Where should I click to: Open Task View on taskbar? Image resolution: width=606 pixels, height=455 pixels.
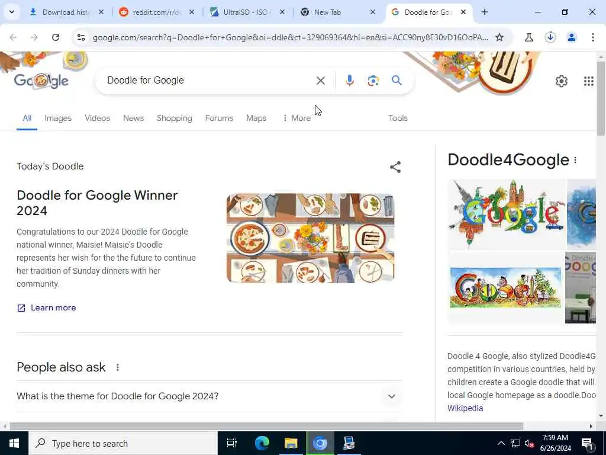point(231,443)
